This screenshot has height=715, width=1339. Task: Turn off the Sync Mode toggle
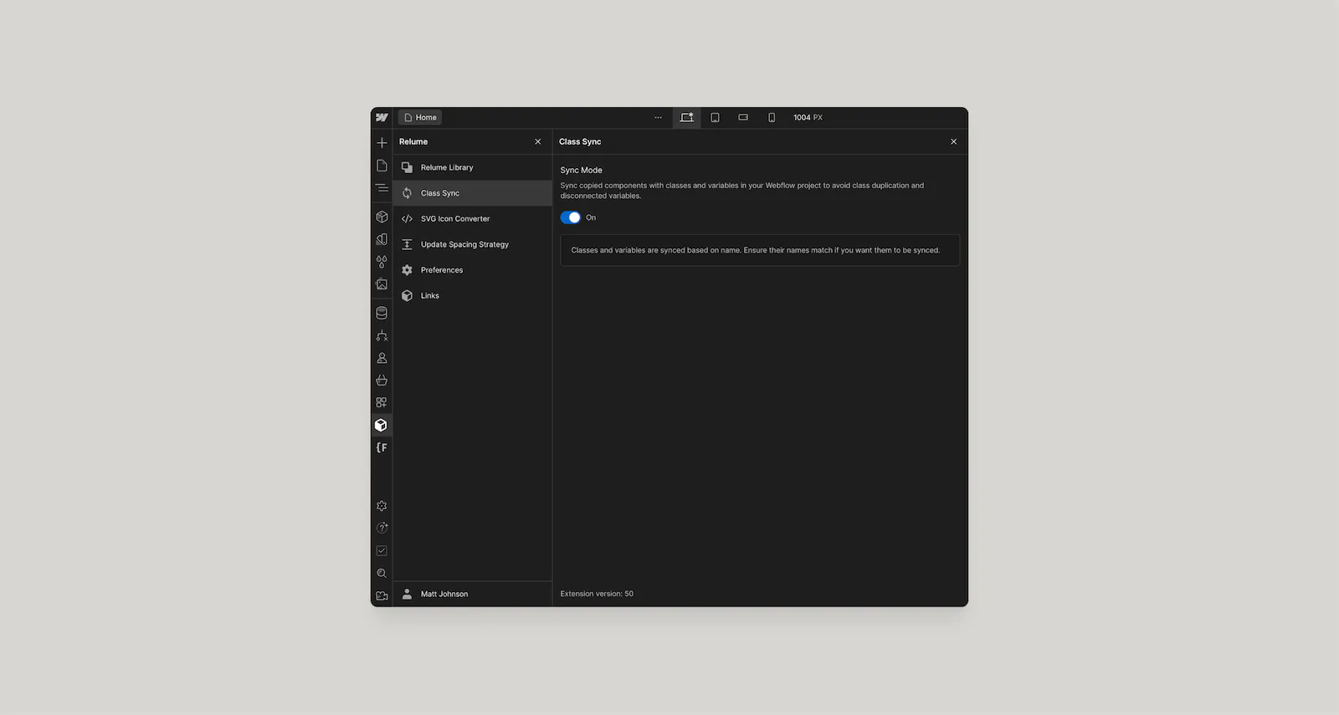click(x=571, y=217)
